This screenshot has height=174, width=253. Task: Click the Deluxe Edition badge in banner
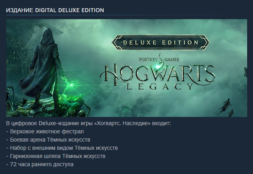[161, 43]
